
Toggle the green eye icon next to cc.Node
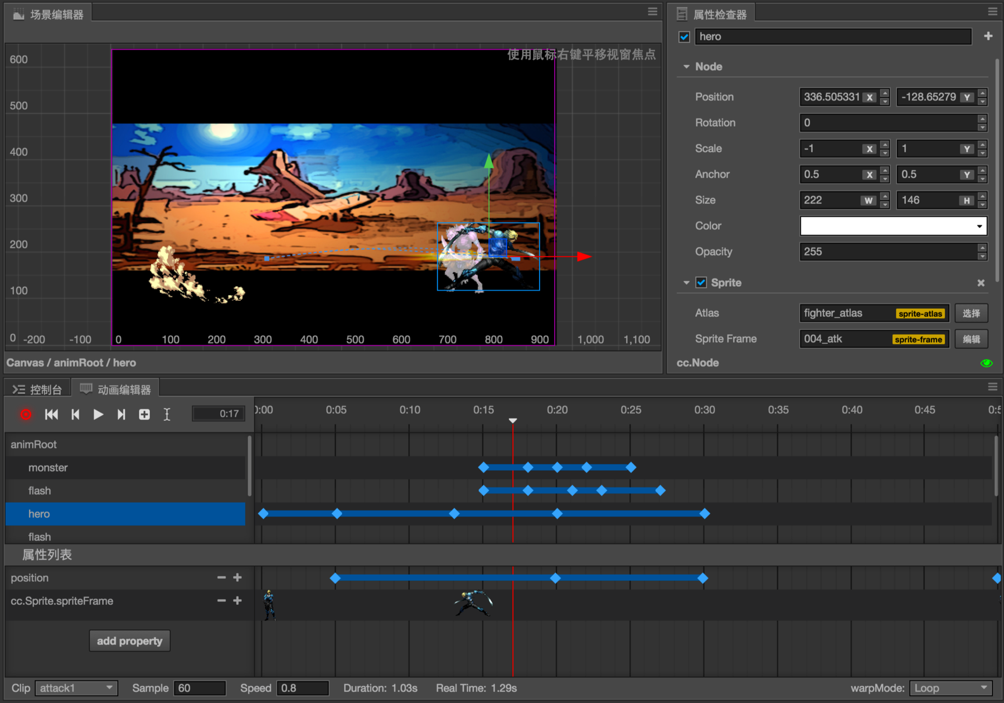tap(986, 363)
